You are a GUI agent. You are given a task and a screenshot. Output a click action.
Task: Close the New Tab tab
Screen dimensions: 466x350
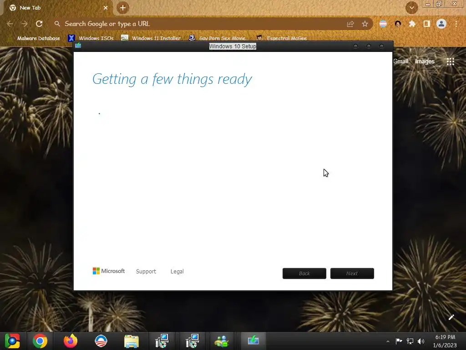click(x=106, y=8)
